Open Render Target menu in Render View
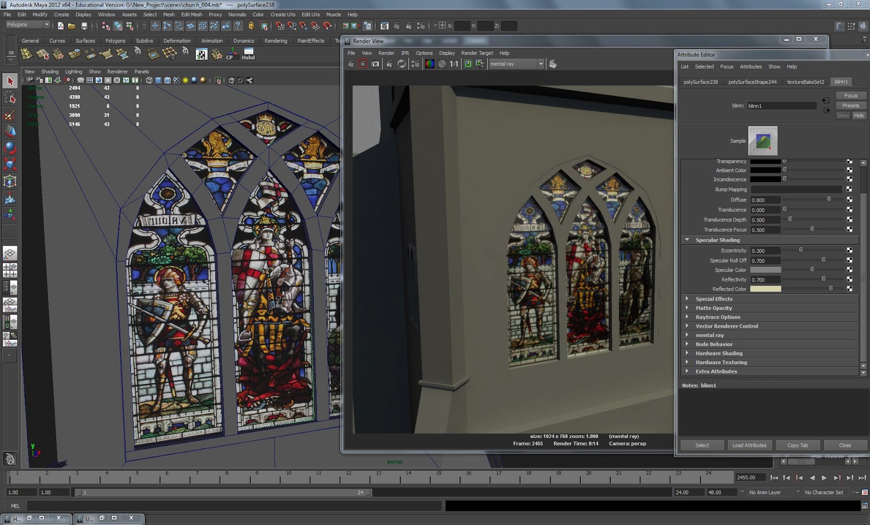 (477, 53)
